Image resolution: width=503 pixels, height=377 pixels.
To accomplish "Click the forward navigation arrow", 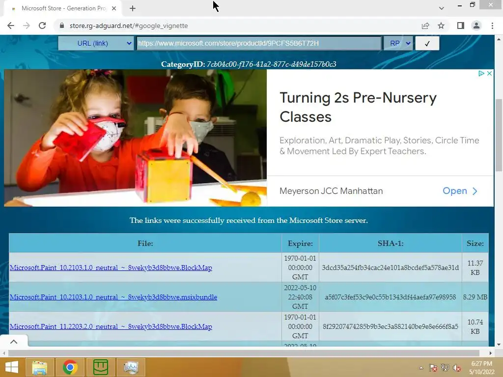I will click(27, 26).
